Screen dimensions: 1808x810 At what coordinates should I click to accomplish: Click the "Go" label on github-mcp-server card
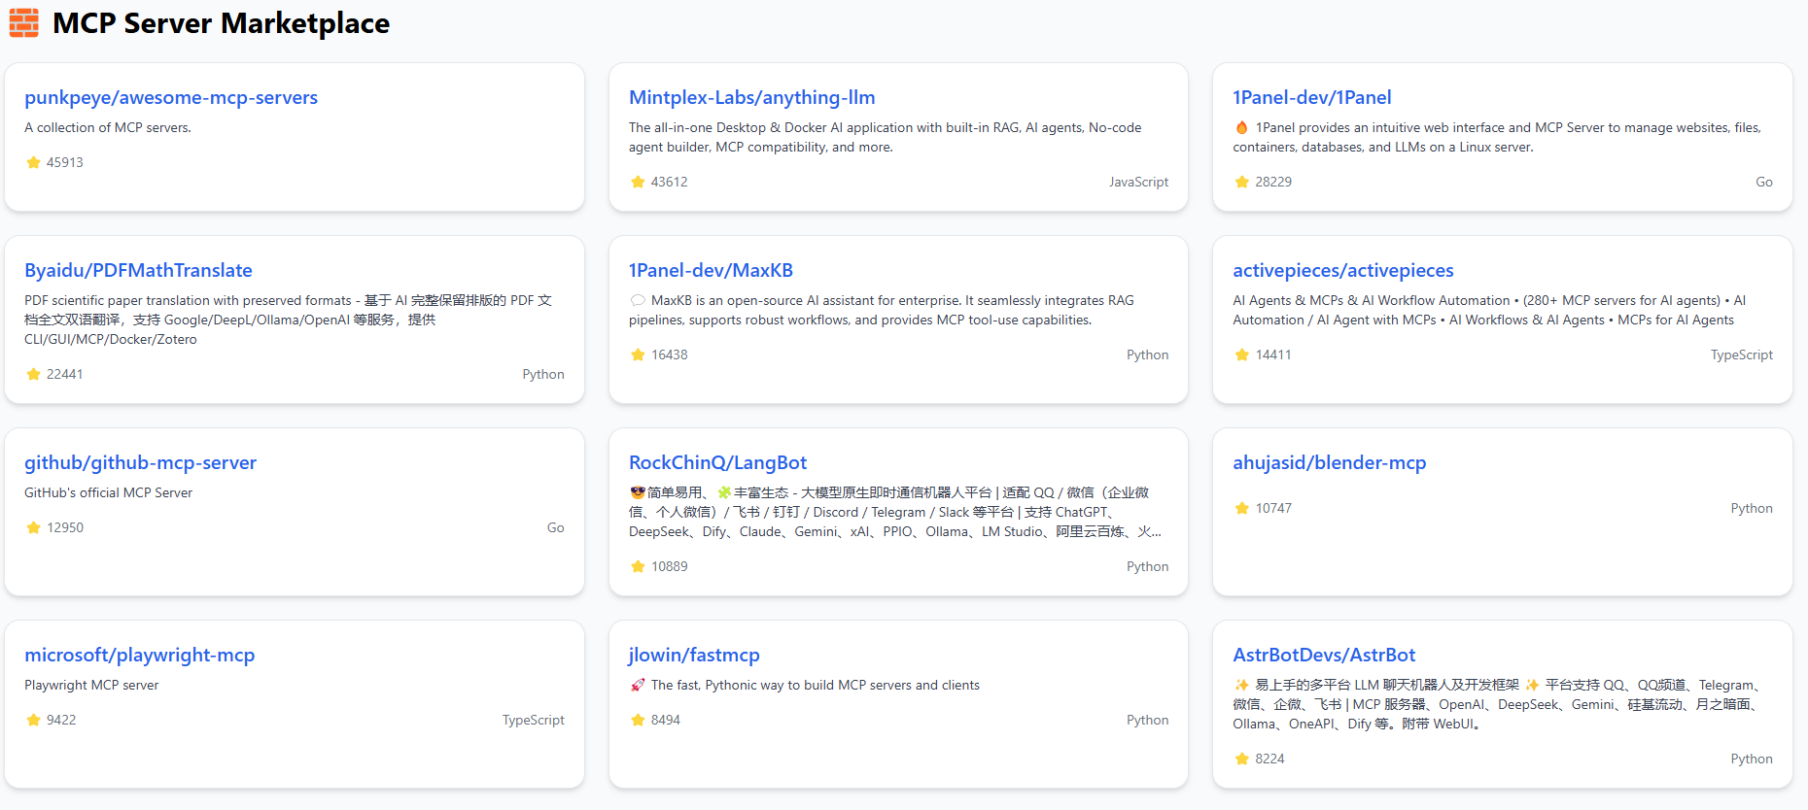[x=555, y=527]
